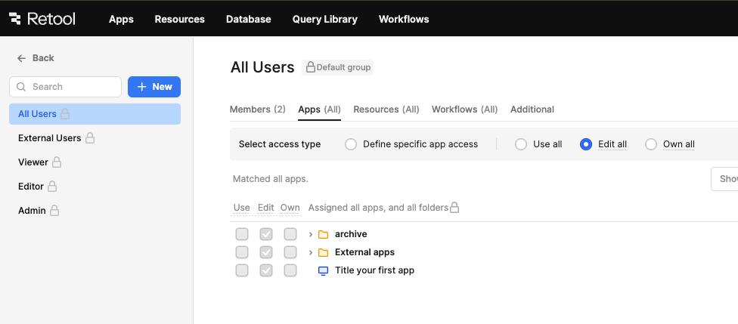Toggle Own checkbox for Title your first app
Image resolution: width=738 pixels, height=324 pixels.
pos(290,270)
